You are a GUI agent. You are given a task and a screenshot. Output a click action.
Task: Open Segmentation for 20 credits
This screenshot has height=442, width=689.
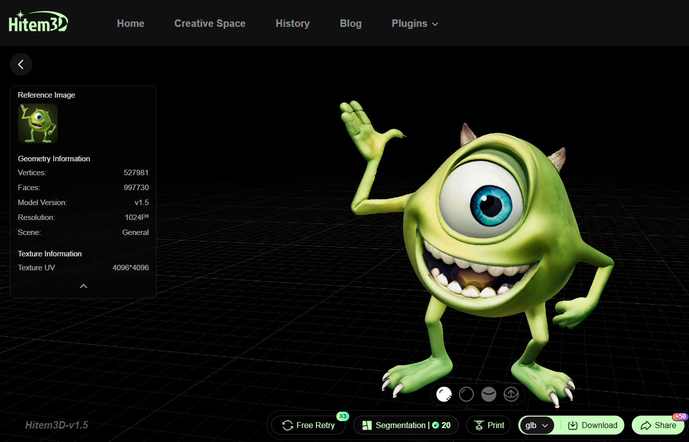[x=406, y=425]
